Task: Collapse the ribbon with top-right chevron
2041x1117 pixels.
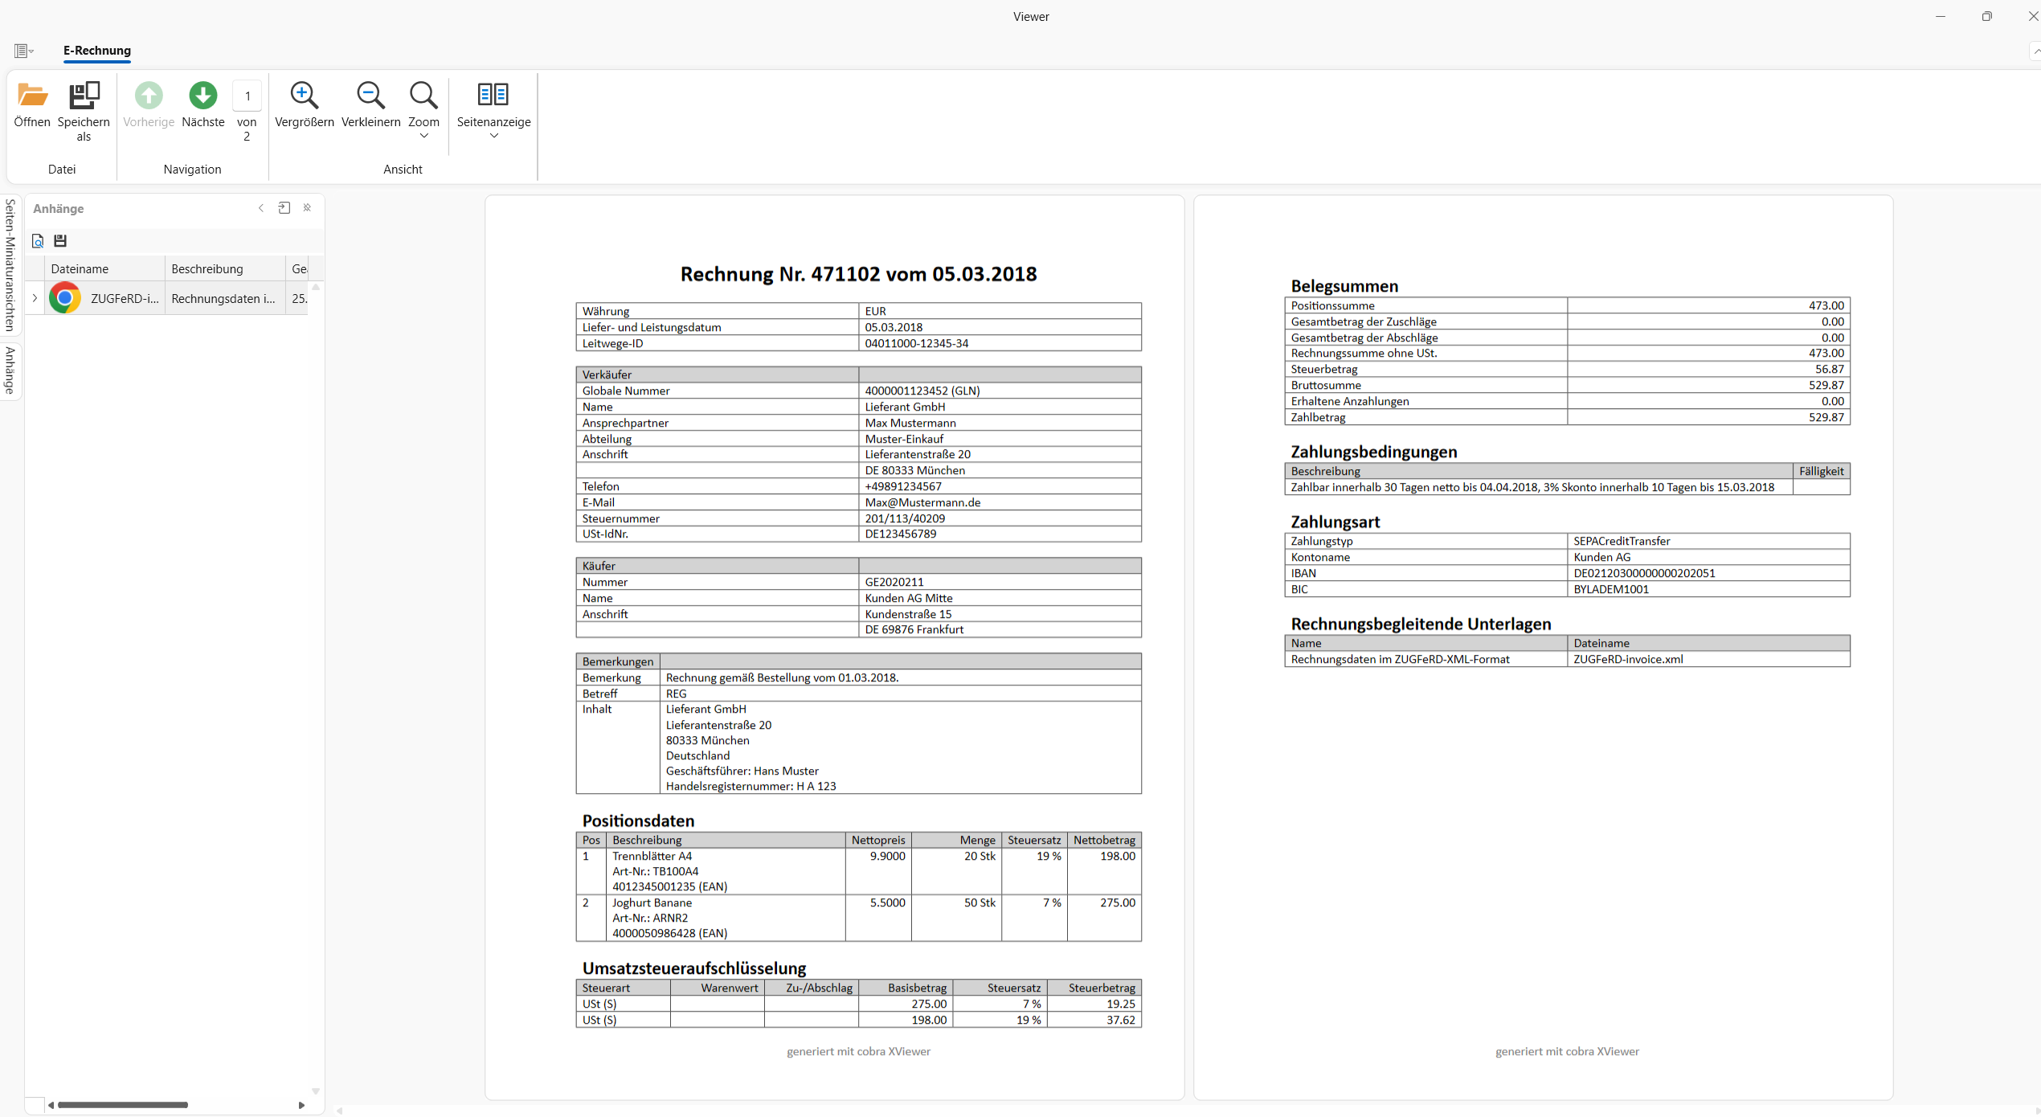Action: coord(2036,51)
